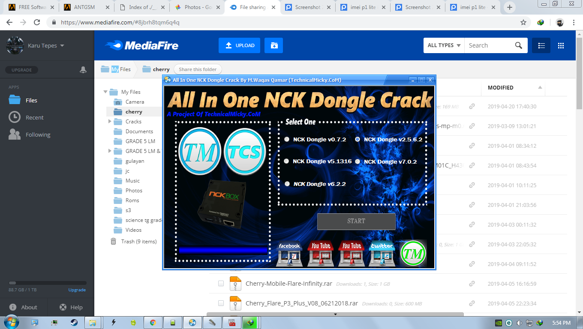This screenshot has width=583, height=329.
Task: Click the Upgrade storage link
Action: tap(77, 290)
